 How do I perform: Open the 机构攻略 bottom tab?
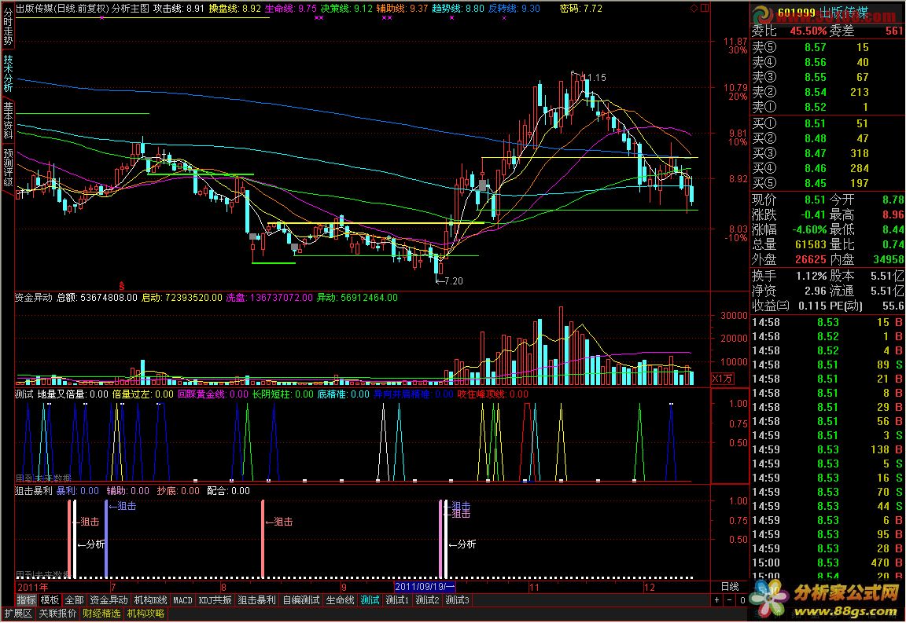coord(145,614)
